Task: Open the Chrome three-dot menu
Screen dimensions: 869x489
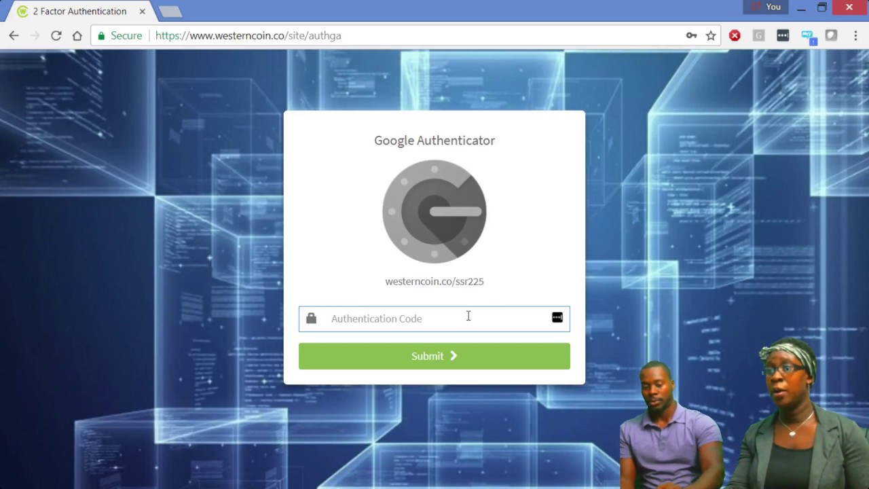Action: tap(855, 35)
